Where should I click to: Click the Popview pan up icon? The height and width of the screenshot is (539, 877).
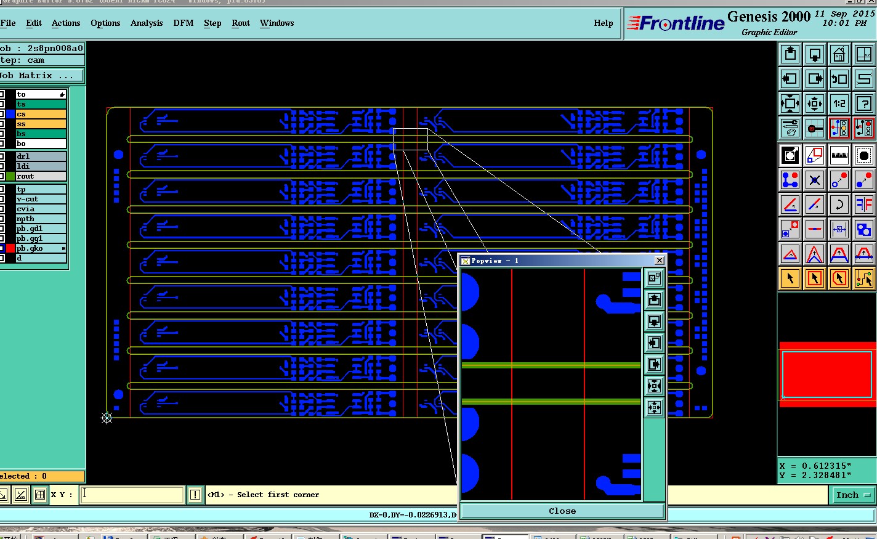click(x=654, y=300)
